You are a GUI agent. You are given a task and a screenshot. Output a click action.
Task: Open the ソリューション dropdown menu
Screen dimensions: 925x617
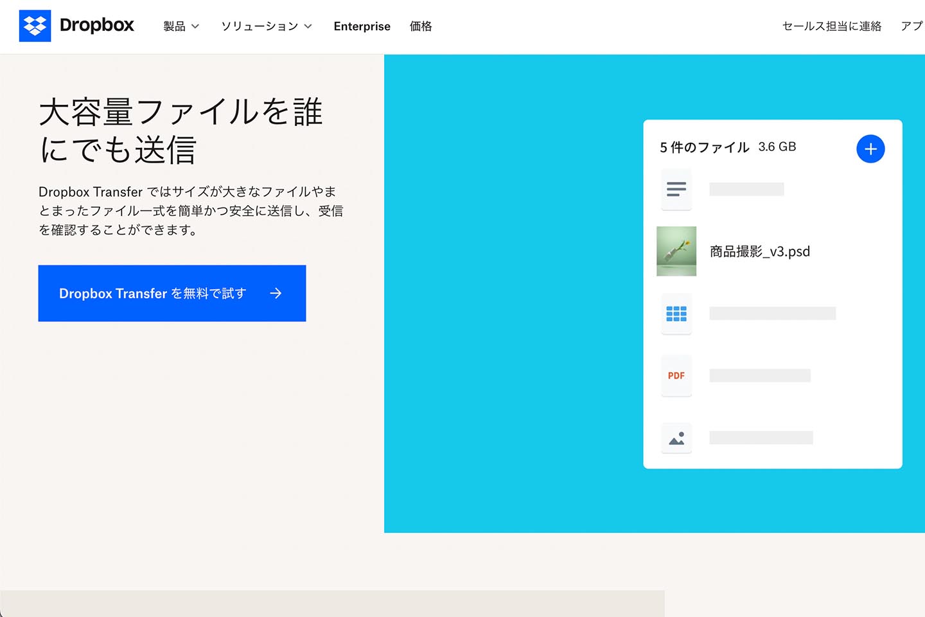point(259,26)
